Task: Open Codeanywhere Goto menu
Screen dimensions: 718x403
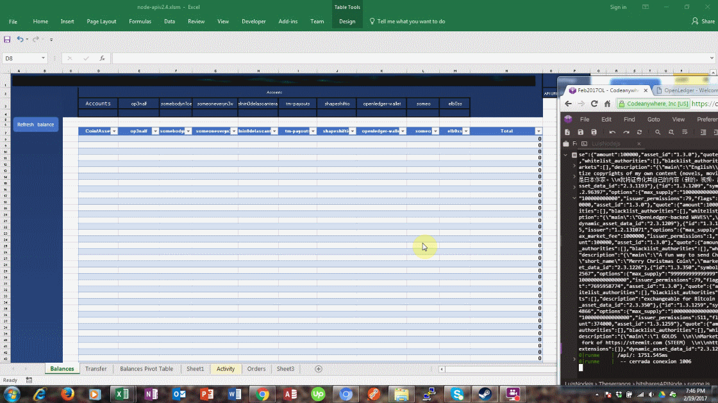Action: click(653, 119)
